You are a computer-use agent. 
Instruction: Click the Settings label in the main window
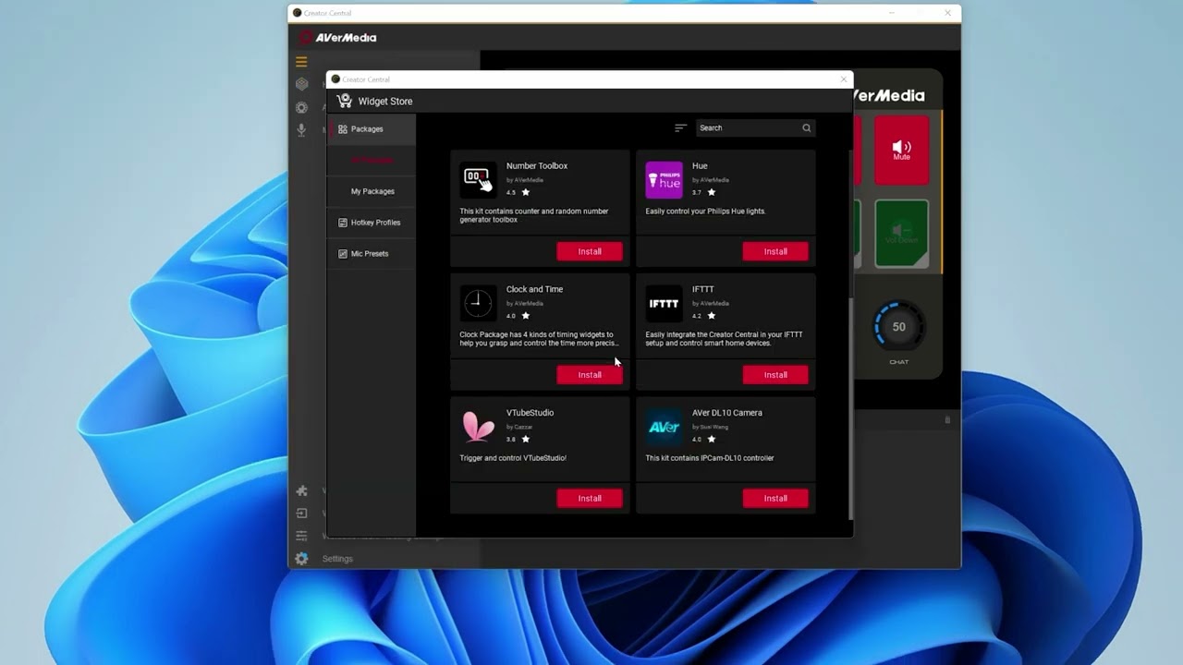(x=337, y=559)
